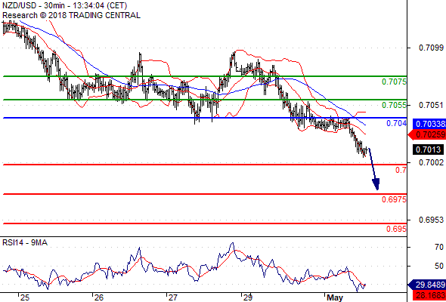Click the black 0.7013 current price tag
The image size is (446, 302).
coord(429,149)
